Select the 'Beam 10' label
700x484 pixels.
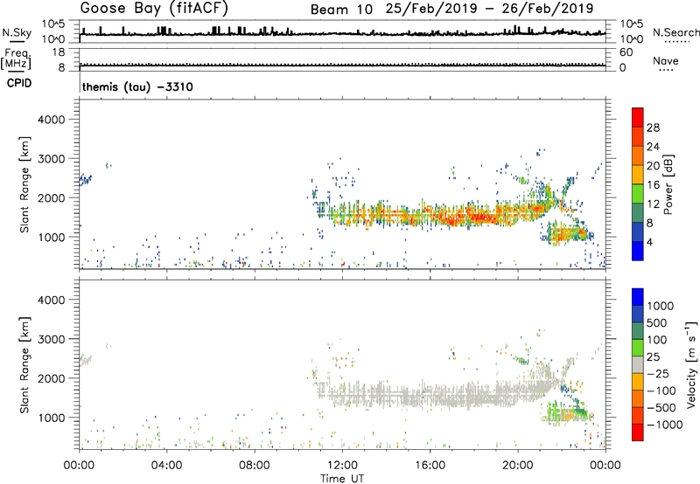[341, 10]
